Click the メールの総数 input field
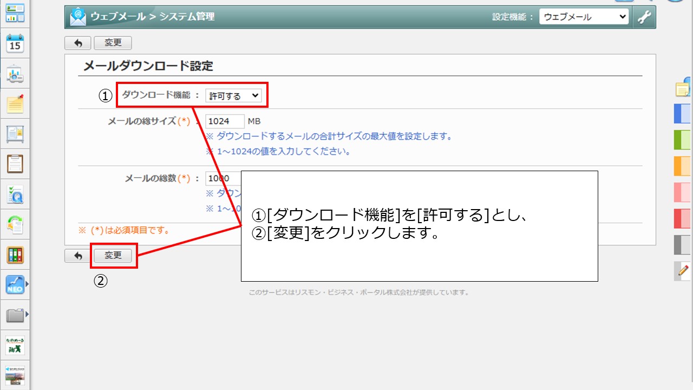This screenshot has width=693, height=390. (222, 178)
